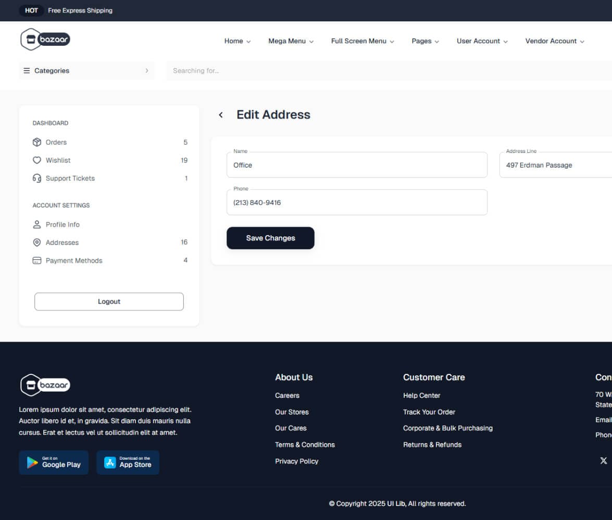This screenshot has height=520, width=612.
Task: Click the Google Play download badge
Action: [x=54, y=462]
